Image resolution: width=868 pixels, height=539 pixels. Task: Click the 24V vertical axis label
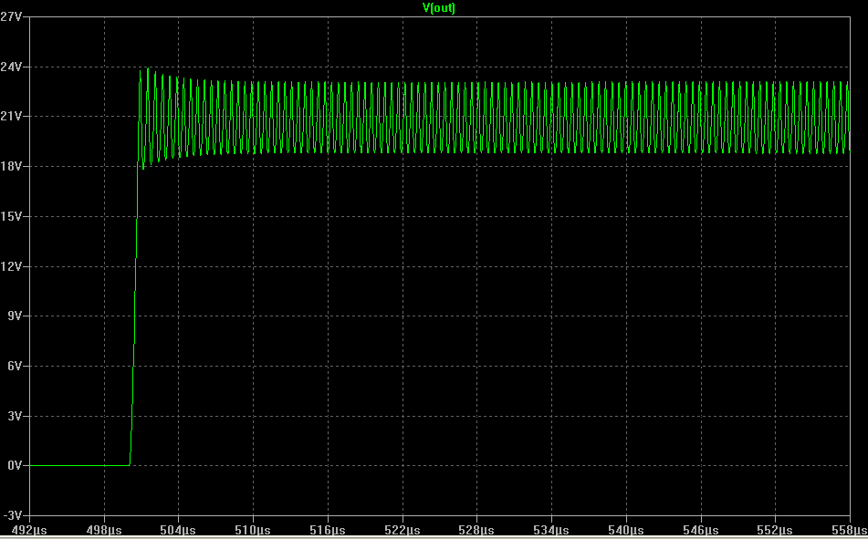(11, 67)
